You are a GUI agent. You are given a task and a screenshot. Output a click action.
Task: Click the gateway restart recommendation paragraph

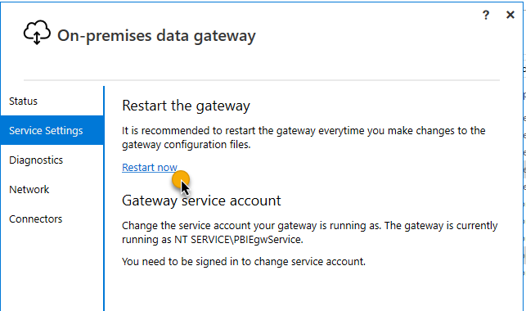tap(303, 137)
